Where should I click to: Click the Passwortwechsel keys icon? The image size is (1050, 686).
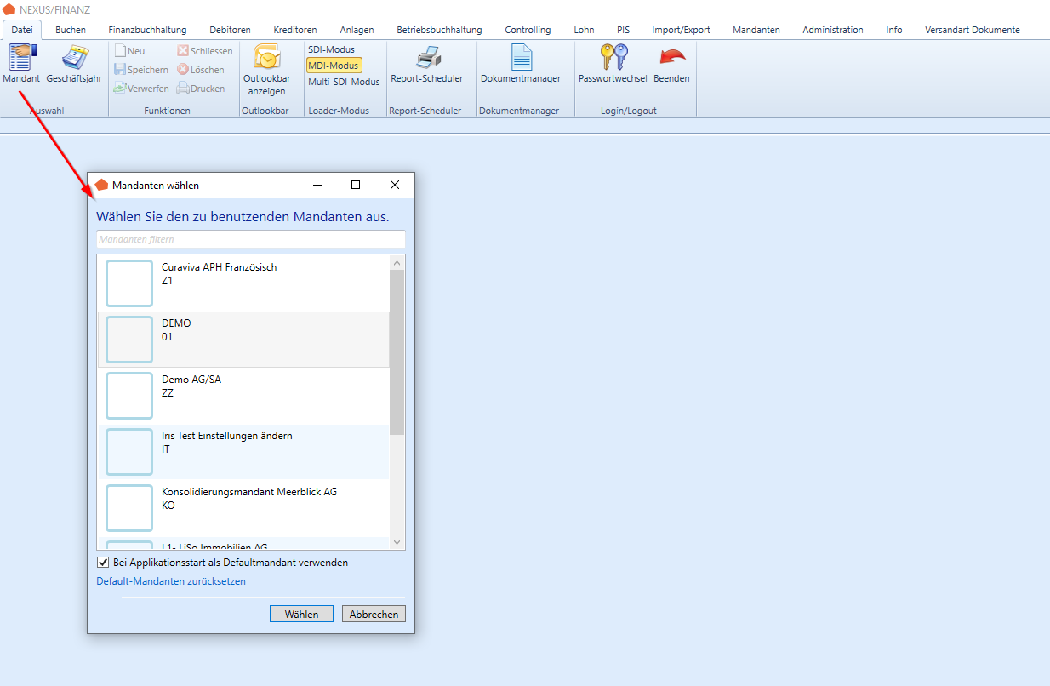coord(613,58)
